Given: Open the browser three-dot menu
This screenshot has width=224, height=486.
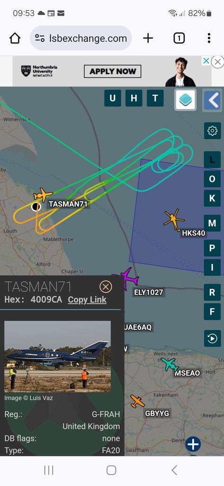Looking at the screenshot, I should click(x=209, y=38).
